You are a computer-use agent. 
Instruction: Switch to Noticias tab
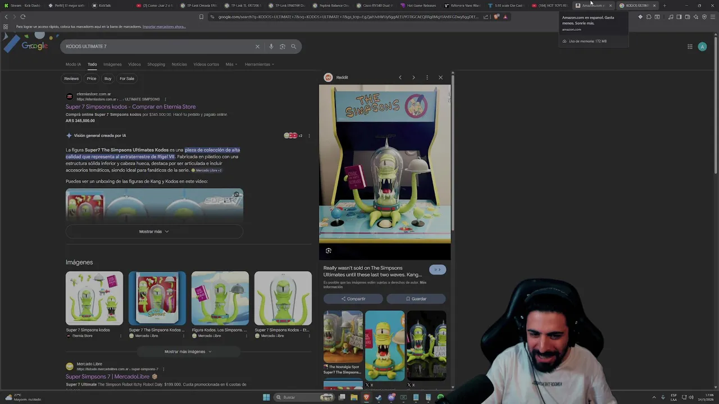pos(179,65)
